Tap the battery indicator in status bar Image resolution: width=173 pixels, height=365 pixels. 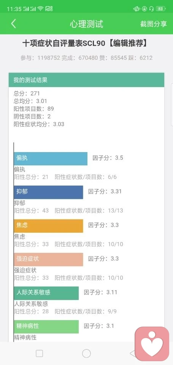click(161, 9)
